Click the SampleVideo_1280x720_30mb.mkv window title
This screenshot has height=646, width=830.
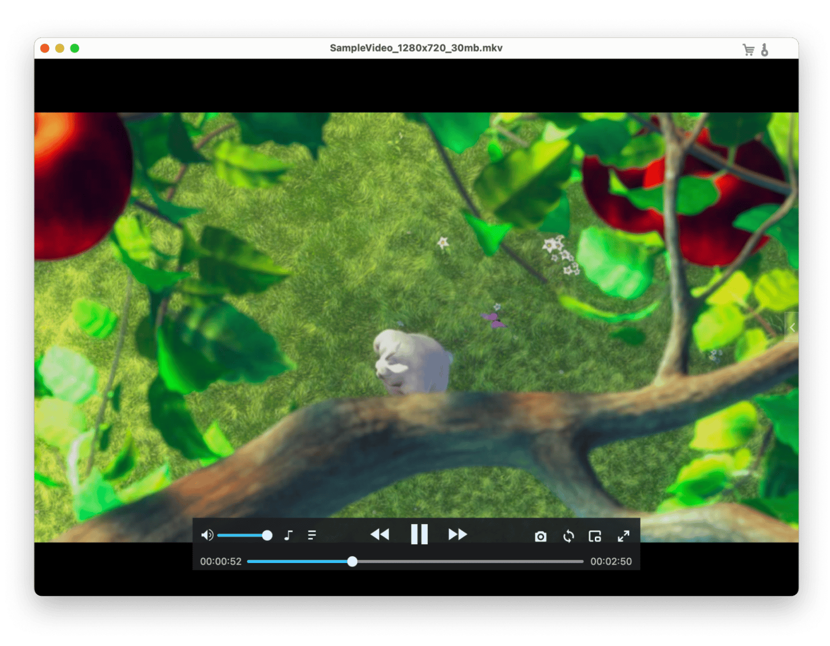416,48
